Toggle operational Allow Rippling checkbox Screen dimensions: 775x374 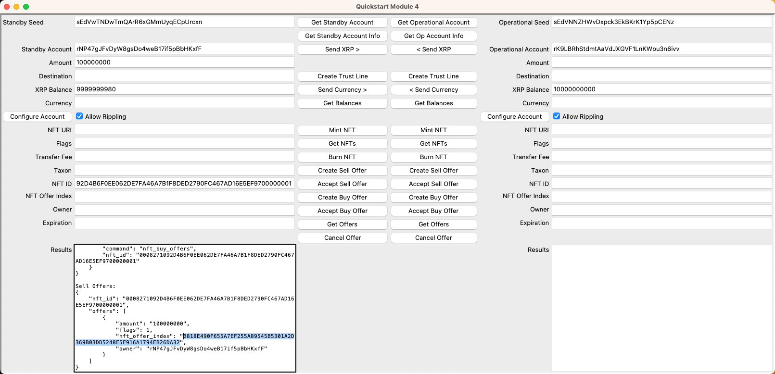click(x=557, y=116)
